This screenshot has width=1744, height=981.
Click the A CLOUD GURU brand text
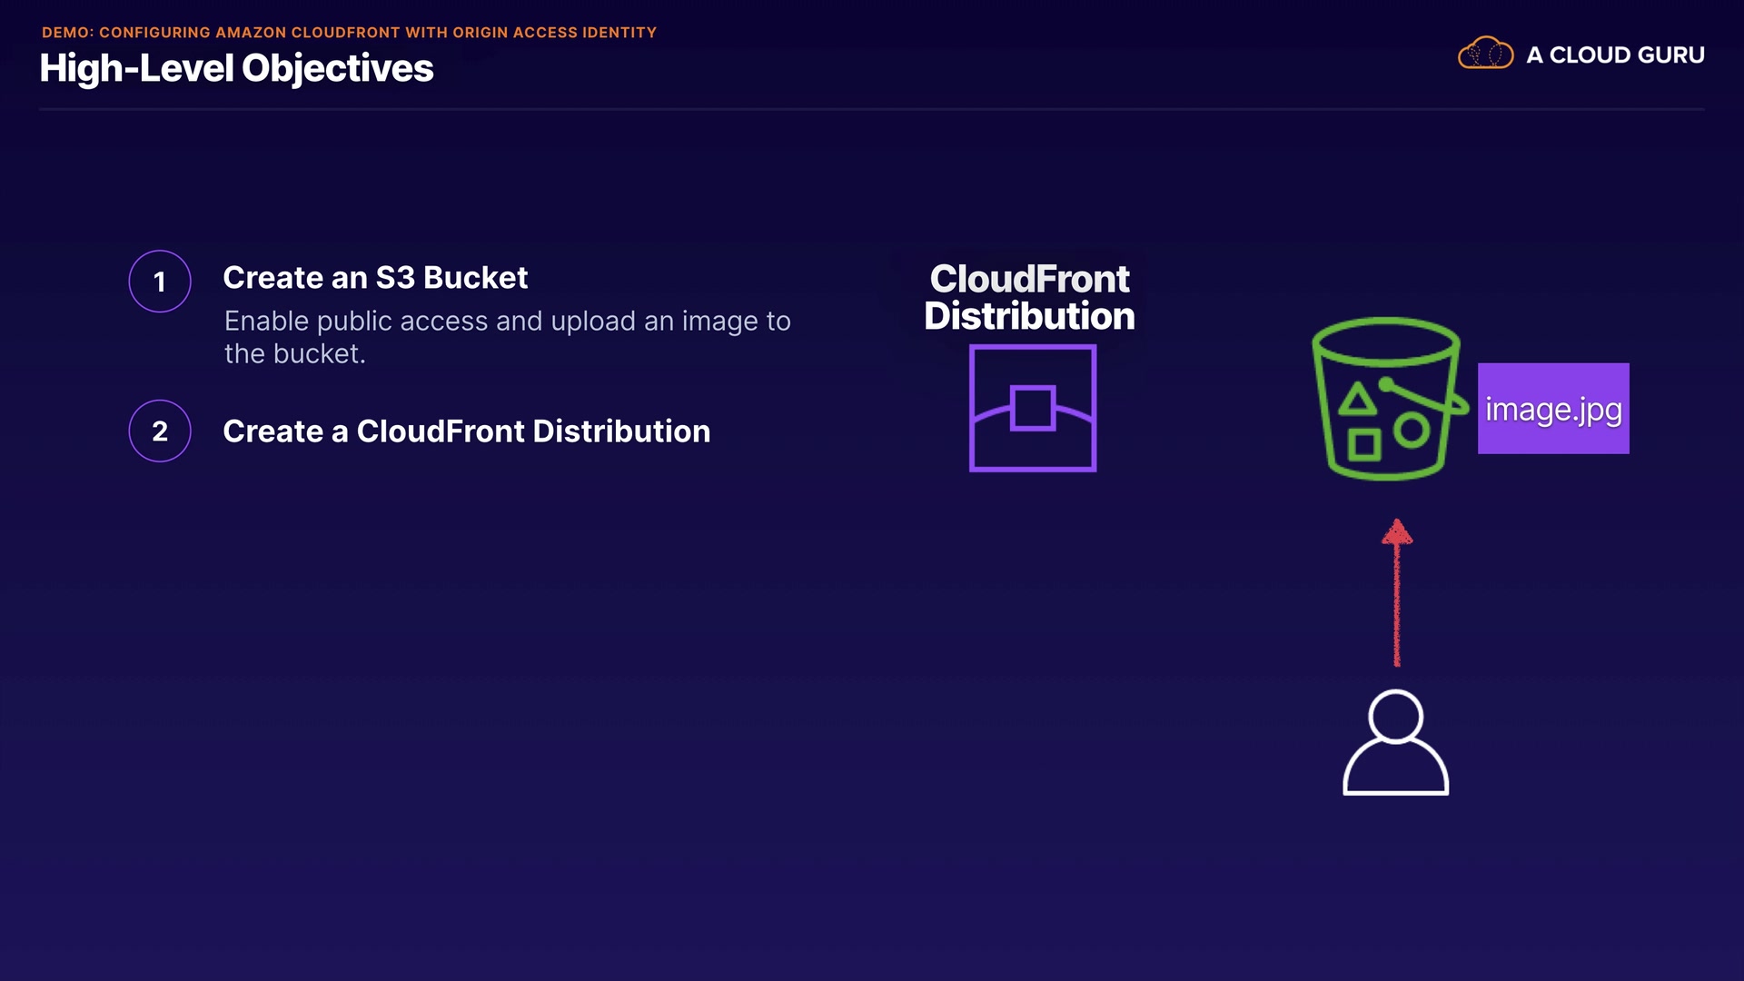1615,55
